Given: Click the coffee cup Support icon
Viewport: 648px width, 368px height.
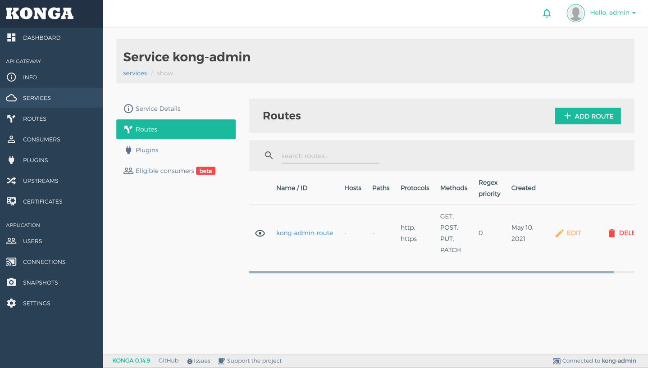Looking at the screenshot, I should tap(221, 361).
